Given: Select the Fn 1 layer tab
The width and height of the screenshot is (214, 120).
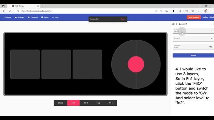Looking at the screenshot, I should [74, 103].
